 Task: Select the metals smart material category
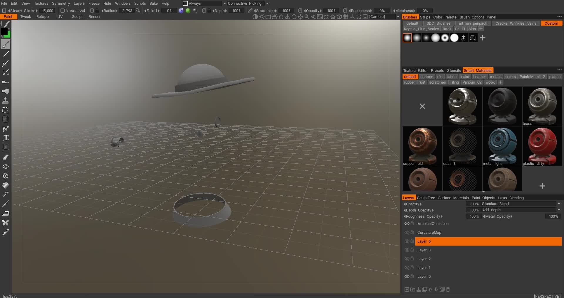(x=495, y=77)
